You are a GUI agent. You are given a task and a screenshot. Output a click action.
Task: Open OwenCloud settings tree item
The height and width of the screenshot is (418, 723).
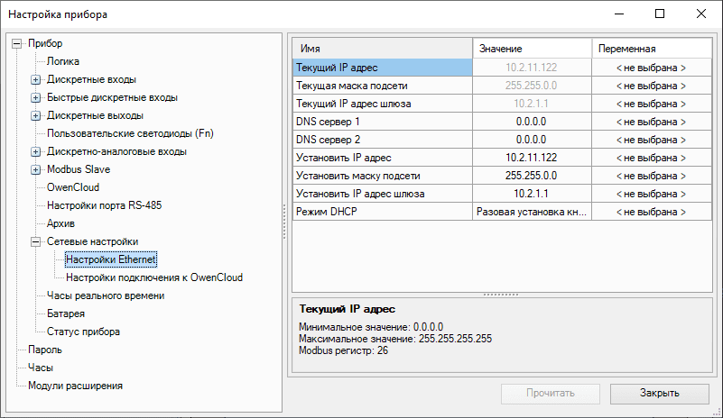click(x=72, y=187)
